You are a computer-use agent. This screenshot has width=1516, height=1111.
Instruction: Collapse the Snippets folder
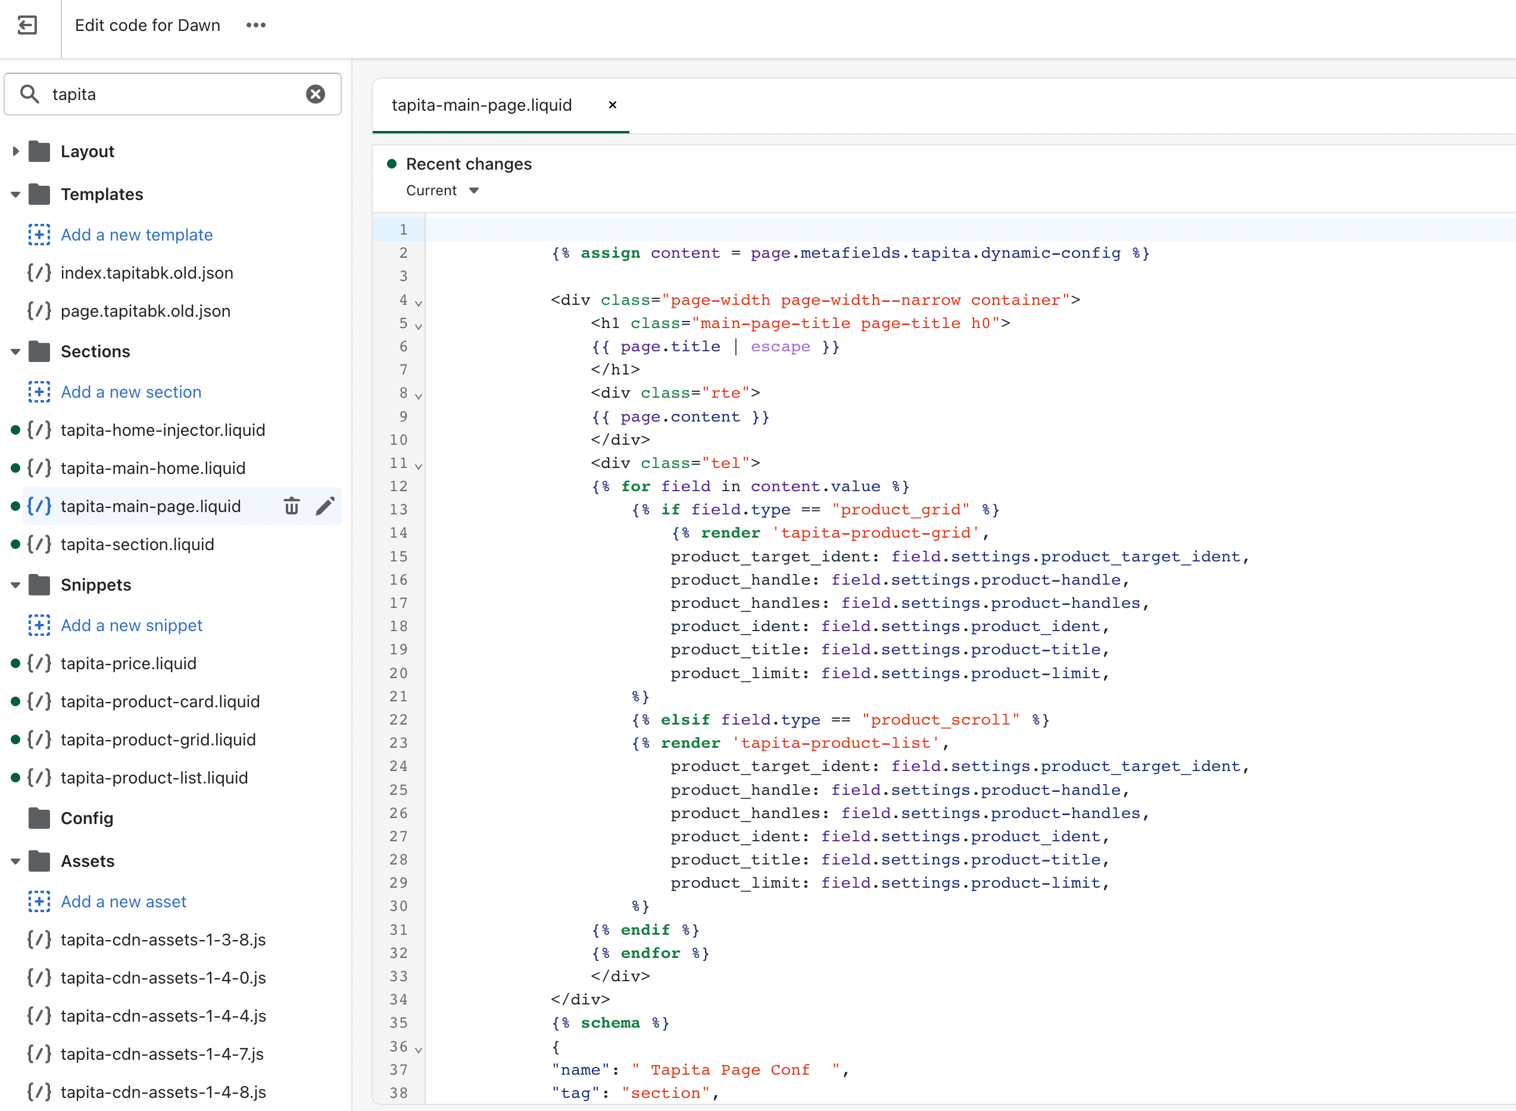coord(15,585)
